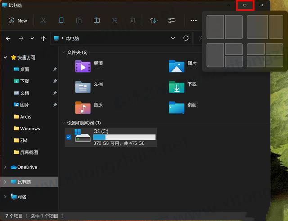Collapse the 文件夹 (6) group header

[63, 52]
